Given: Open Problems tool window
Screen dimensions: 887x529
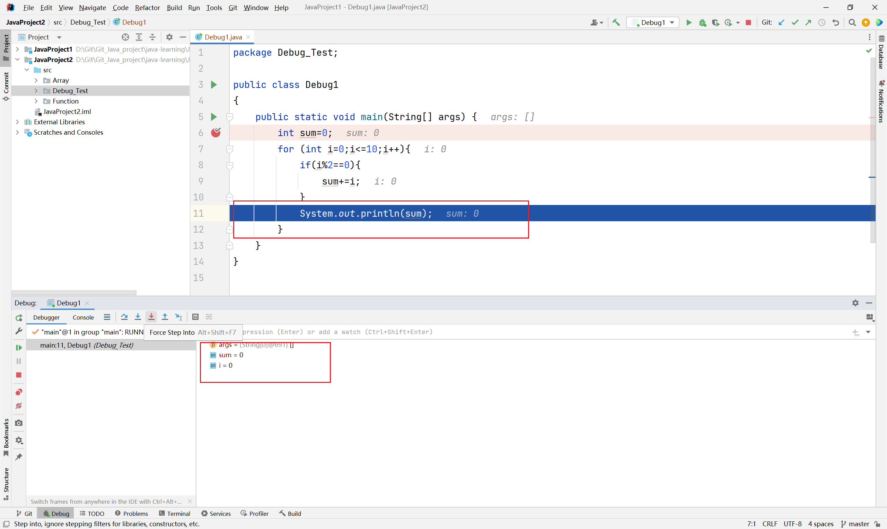Looking at the screenshot, I should click(131, 513).
